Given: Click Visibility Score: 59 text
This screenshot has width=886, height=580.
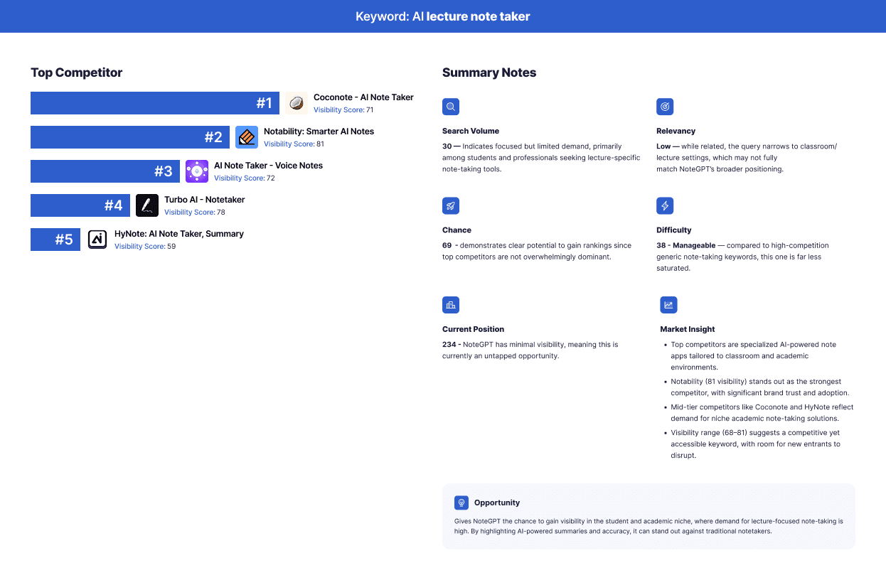Looking at the screenshot, I should click(145, 247).
